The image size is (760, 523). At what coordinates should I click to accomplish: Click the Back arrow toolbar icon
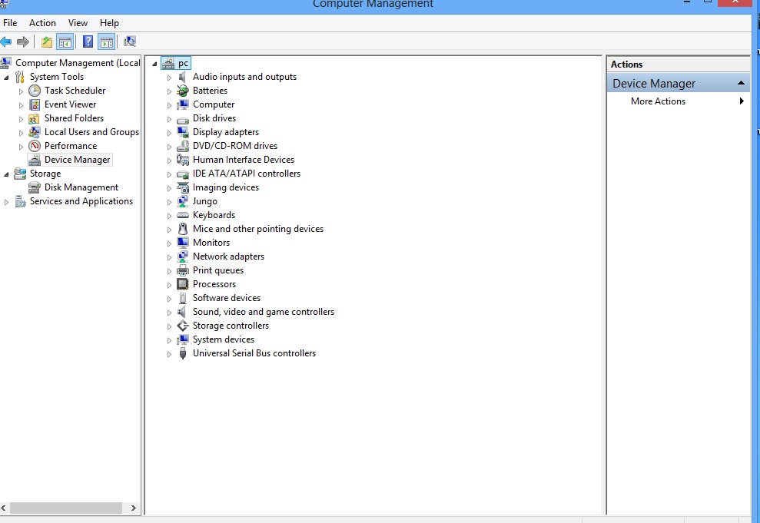[6, 42]
